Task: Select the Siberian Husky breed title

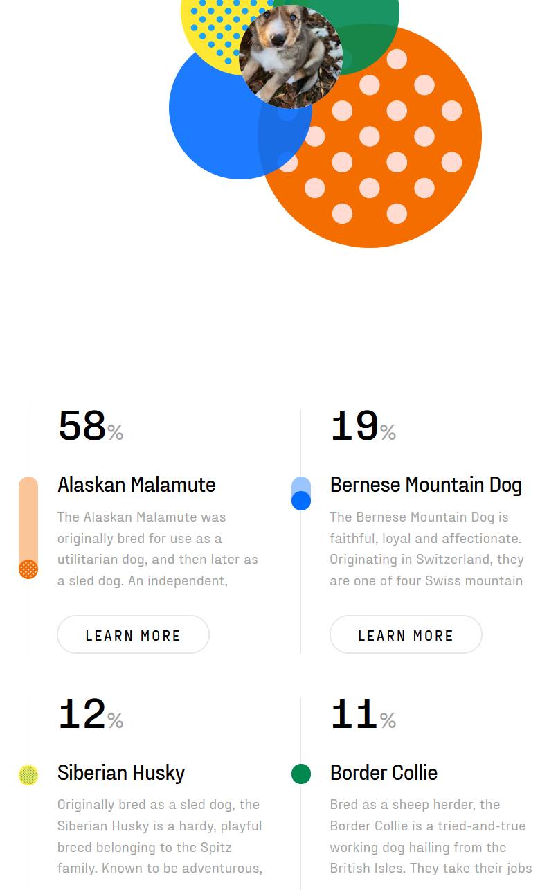Action: point(121,773)
